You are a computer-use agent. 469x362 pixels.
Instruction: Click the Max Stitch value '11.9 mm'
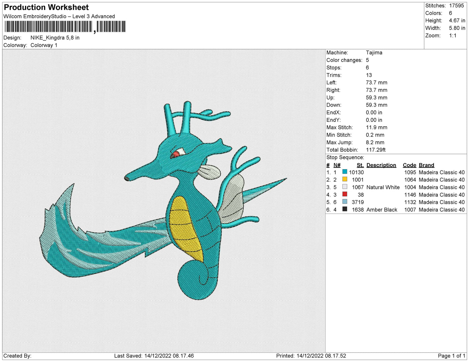(x=376, y=127)
